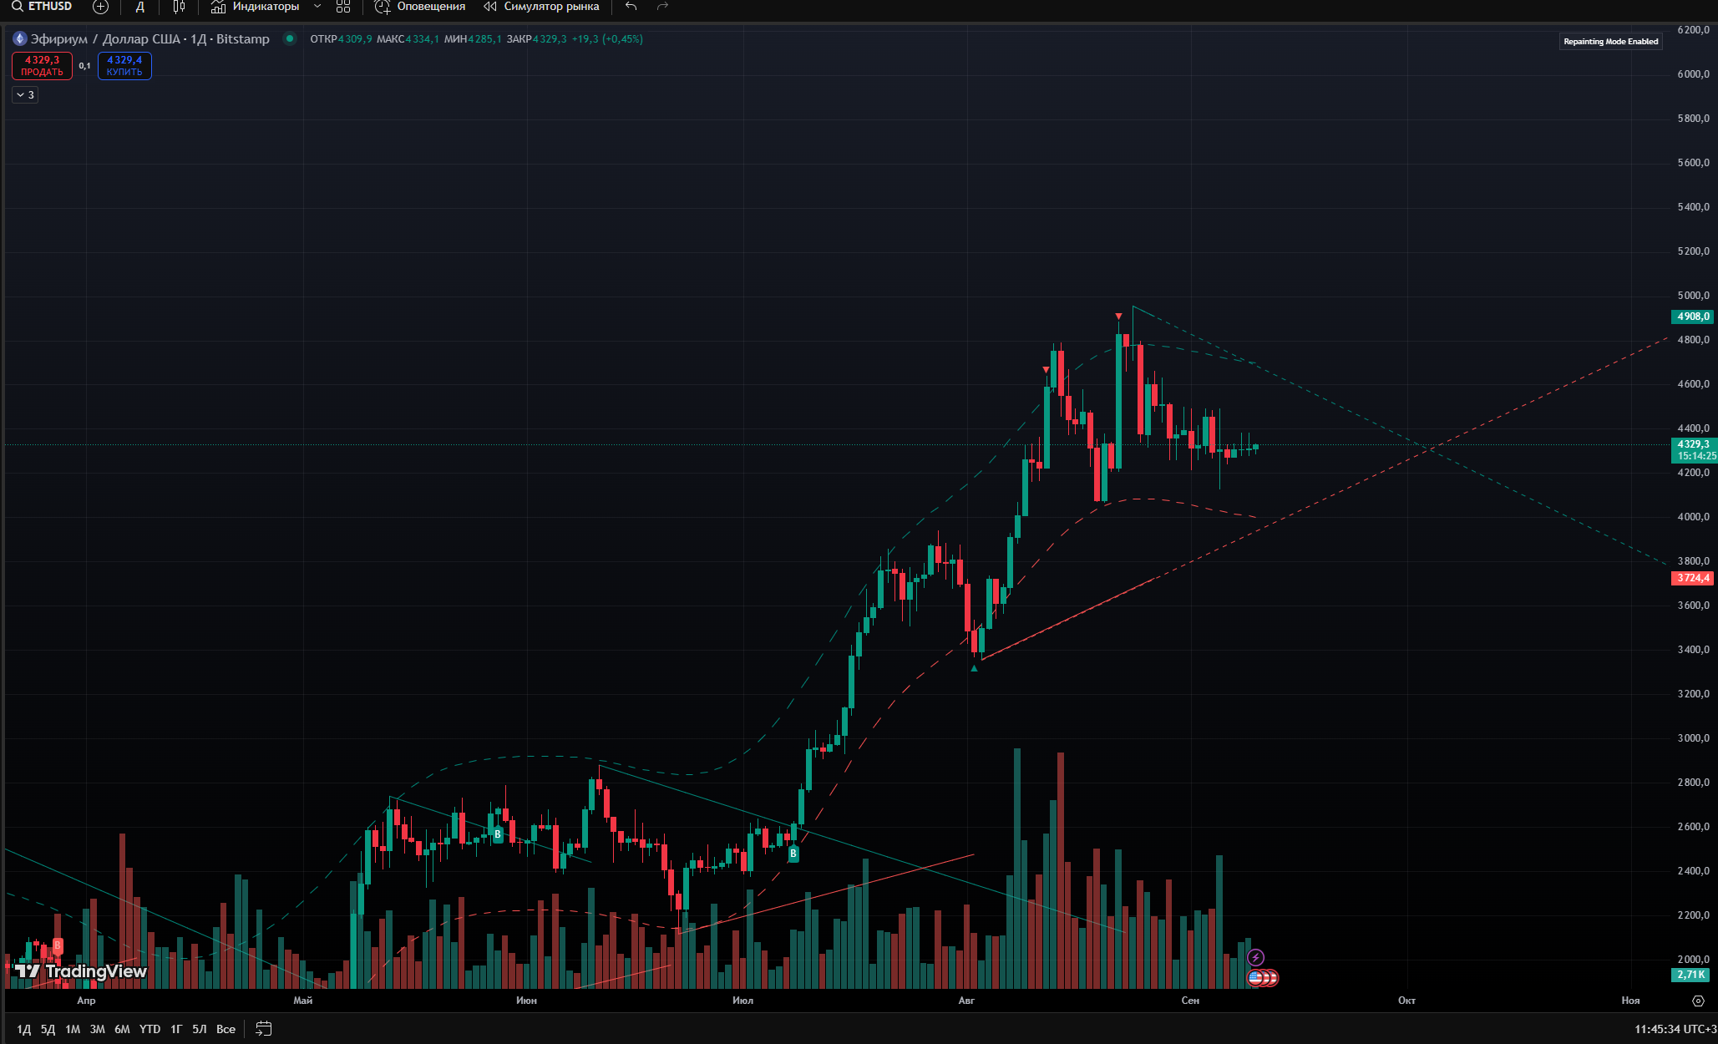Click the КУПИТЬ buy button
This screenshot has height=1044, width=1718.
coord(124,66)
